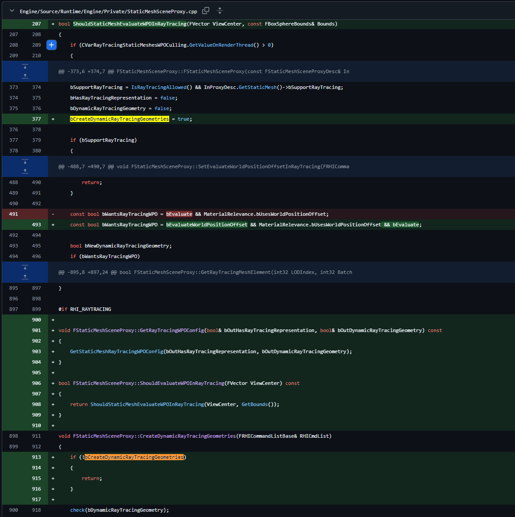Image resolution: width=515 pixels, height=517 pixels.
Task: Click new line number 915
Action: [37, 478]
